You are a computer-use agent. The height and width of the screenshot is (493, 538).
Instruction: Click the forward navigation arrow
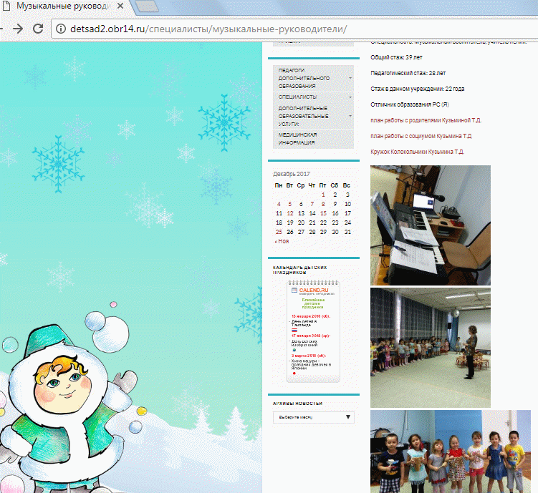point(18,29)
